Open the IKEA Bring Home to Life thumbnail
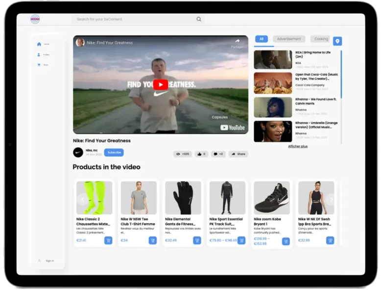Image resolution: width=381 pixels, height=290 pixels. click(272, 59)
